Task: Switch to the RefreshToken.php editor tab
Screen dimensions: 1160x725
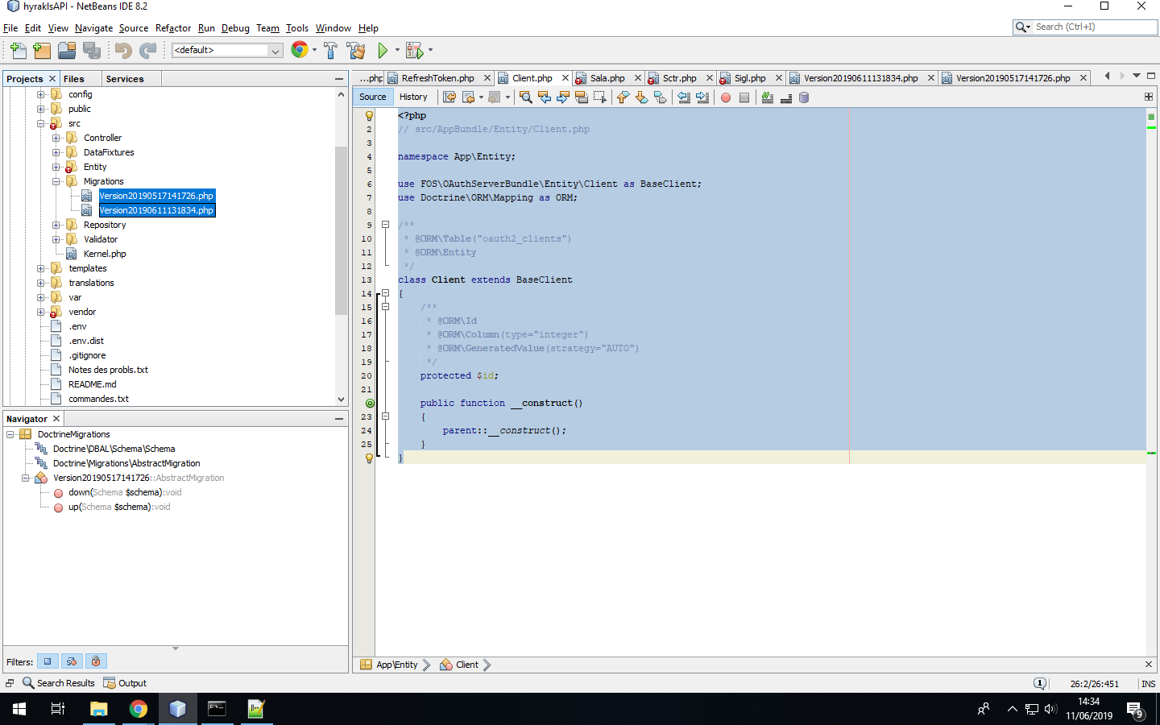Action: [x=437, y=78]
